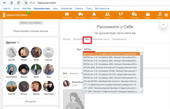
Task: Open friend Светлана's avatar
Action: [x=48, y=87]
